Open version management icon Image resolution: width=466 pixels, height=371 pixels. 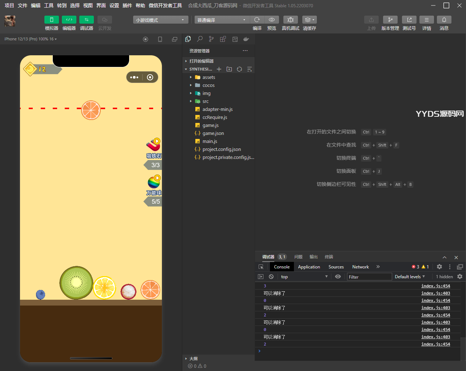(x=390, y=20)
